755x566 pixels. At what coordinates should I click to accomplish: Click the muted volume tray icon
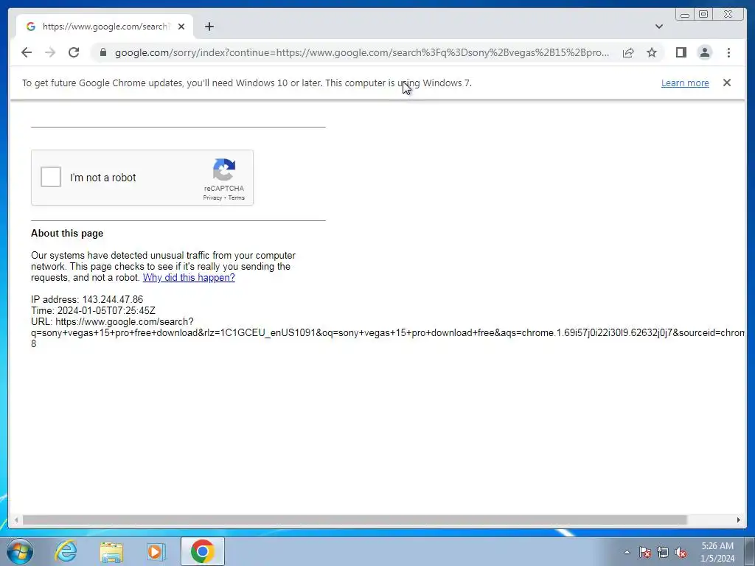[x=681, y=552]
